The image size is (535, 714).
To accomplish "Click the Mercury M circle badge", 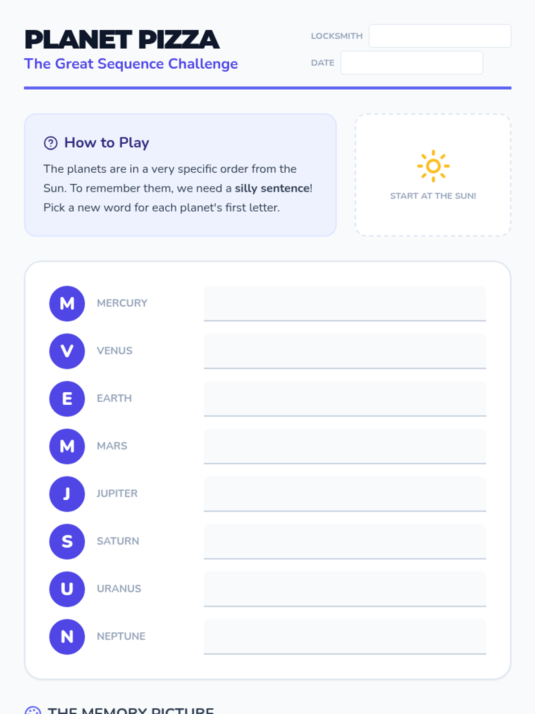I will coord(67,303).
